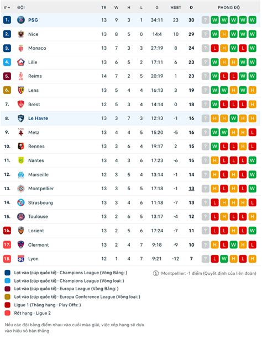
Task: Click the Marseille team crest
Action: pyautogui.click(x=21, y=174)
